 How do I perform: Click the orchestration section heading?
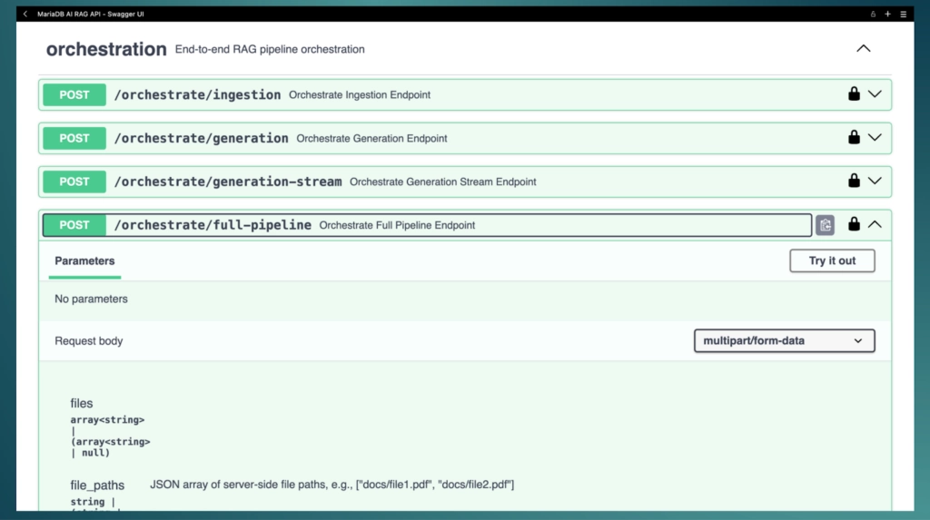pos(106,49)
